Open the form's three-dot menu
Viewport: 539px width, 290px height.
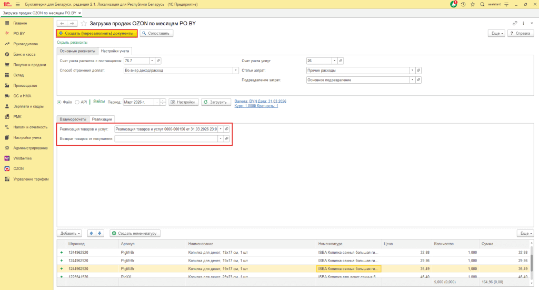point(523,23)
